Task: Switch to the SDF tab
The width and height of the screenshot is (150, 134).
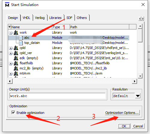Action: [69, 18]
